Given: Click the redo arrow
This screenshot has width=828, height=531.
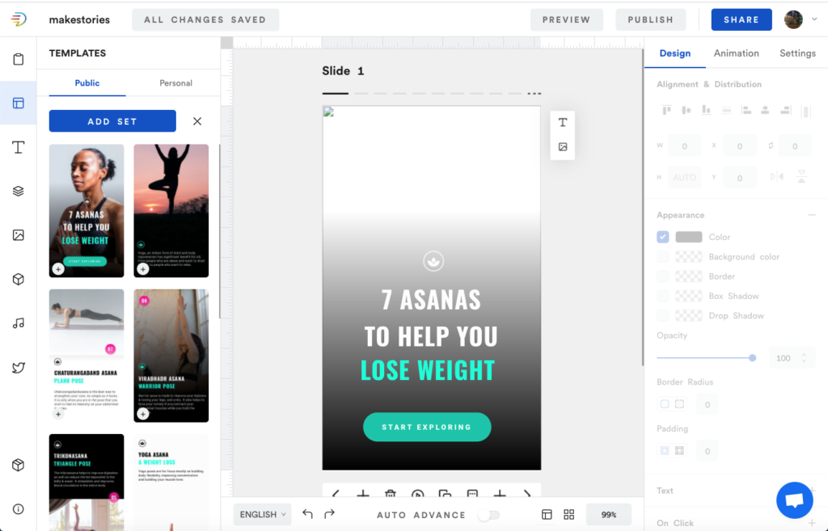Looking at the screenshot, I should (x=330, y=514).
